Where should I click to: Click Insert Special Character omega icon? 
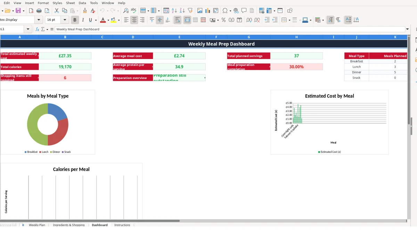coord(225,11)
